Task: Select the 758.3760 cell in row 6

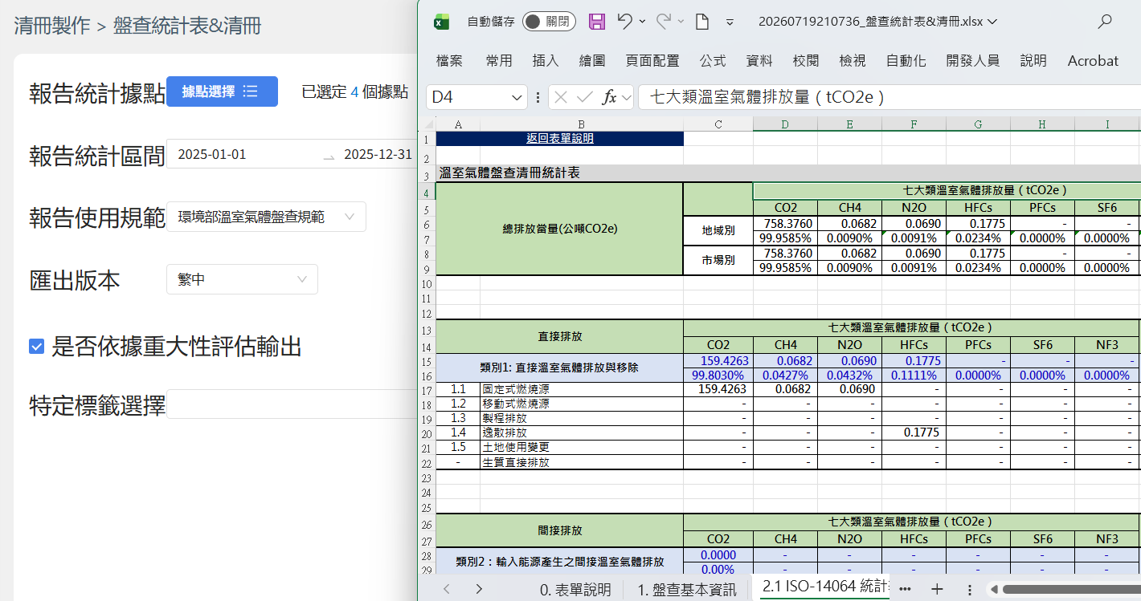Action: click(785, 223)
